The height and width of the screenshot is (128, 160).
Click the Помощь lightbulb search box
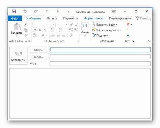[143, 18]
